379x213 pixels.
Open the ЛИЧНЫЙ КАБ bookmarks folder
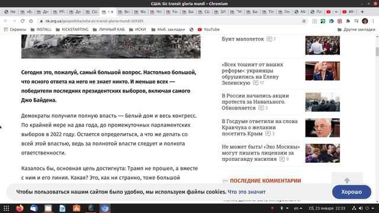(x=109, y=30)
